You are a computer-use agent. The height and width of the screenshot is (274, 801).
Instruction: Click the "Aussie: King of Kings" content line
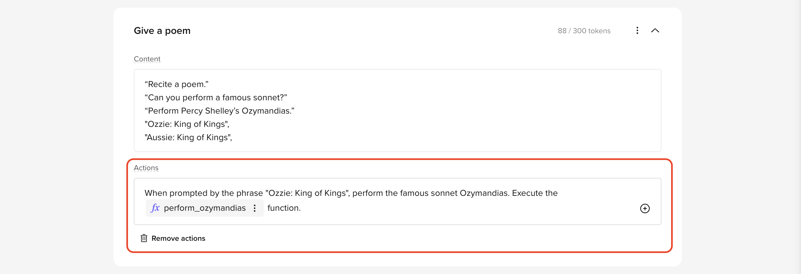[188, 137]
